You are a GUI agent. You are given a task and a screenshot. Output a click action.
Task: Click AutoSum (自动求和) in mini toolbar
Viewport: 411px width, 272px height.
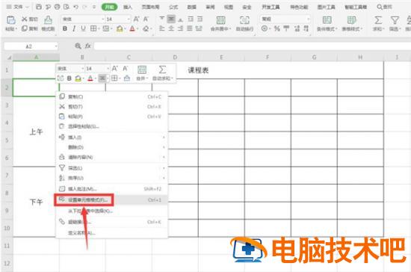pos(162,73)
